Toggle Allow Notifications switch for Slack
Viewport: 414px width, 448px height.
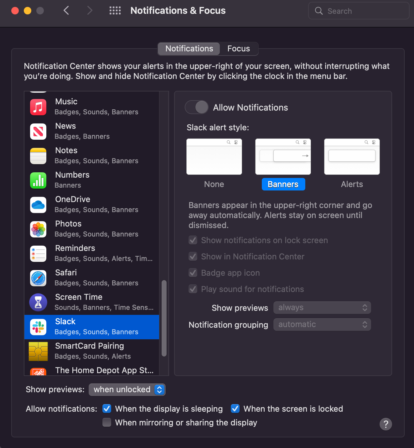coord(197,107)
